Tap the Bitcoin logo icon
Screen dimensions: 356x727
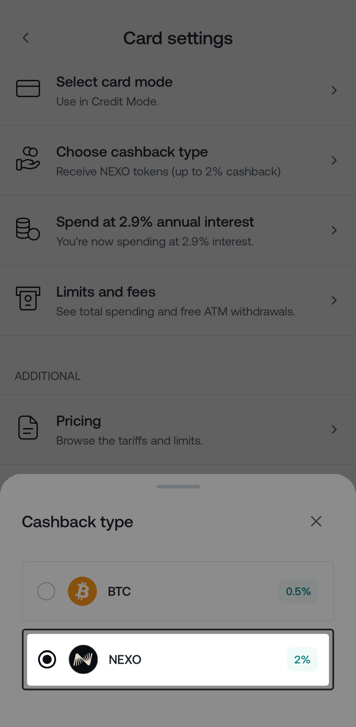point(82,591)
